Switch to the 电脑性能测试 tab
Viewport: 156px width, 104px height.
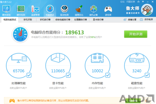coord(10,20)
